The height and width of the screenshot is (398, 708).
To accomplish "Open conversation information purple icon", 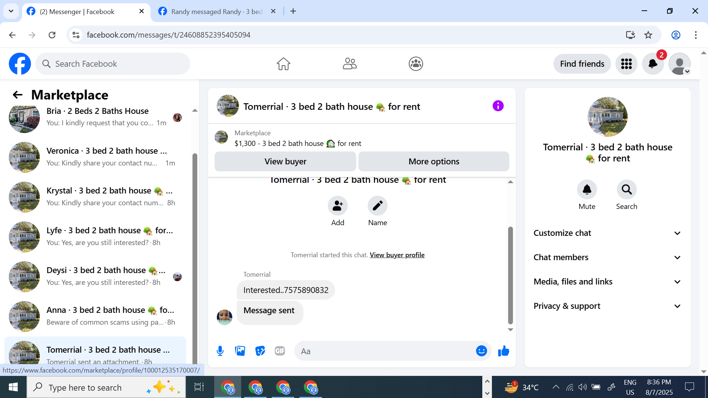I will [498, 106].
